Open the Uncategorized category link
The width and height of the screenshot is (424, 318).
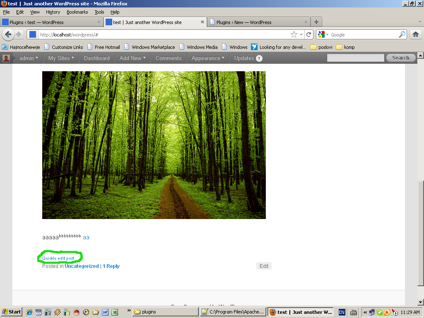click(x=82, y=266)
